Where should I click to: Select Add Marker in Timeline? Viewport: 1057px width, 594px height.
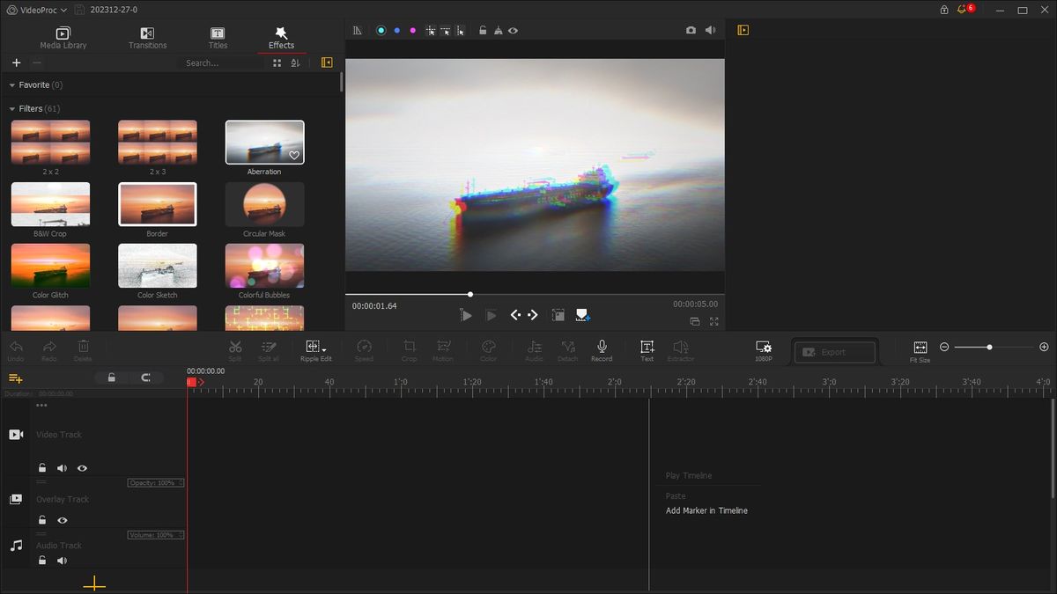coord(706,510)
